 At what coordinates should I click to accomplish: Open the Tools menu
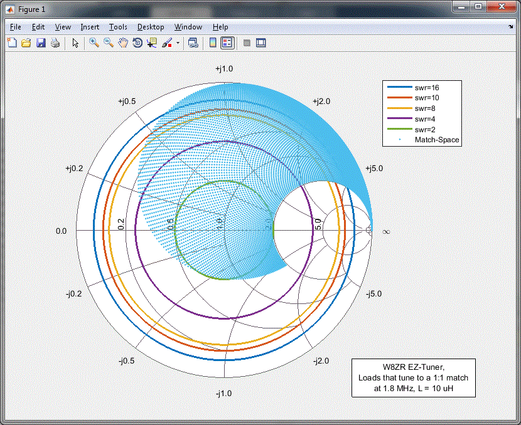point(118,27)
